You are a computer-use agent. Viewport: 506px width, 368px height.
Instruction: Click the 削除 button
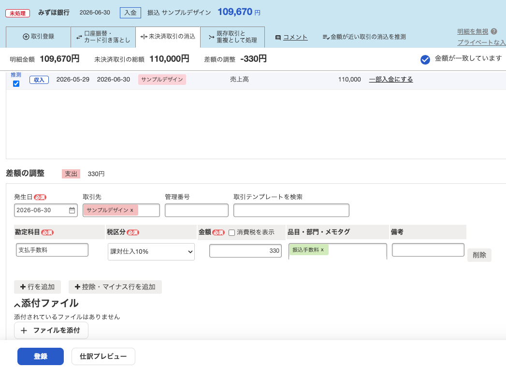point(479,255)
